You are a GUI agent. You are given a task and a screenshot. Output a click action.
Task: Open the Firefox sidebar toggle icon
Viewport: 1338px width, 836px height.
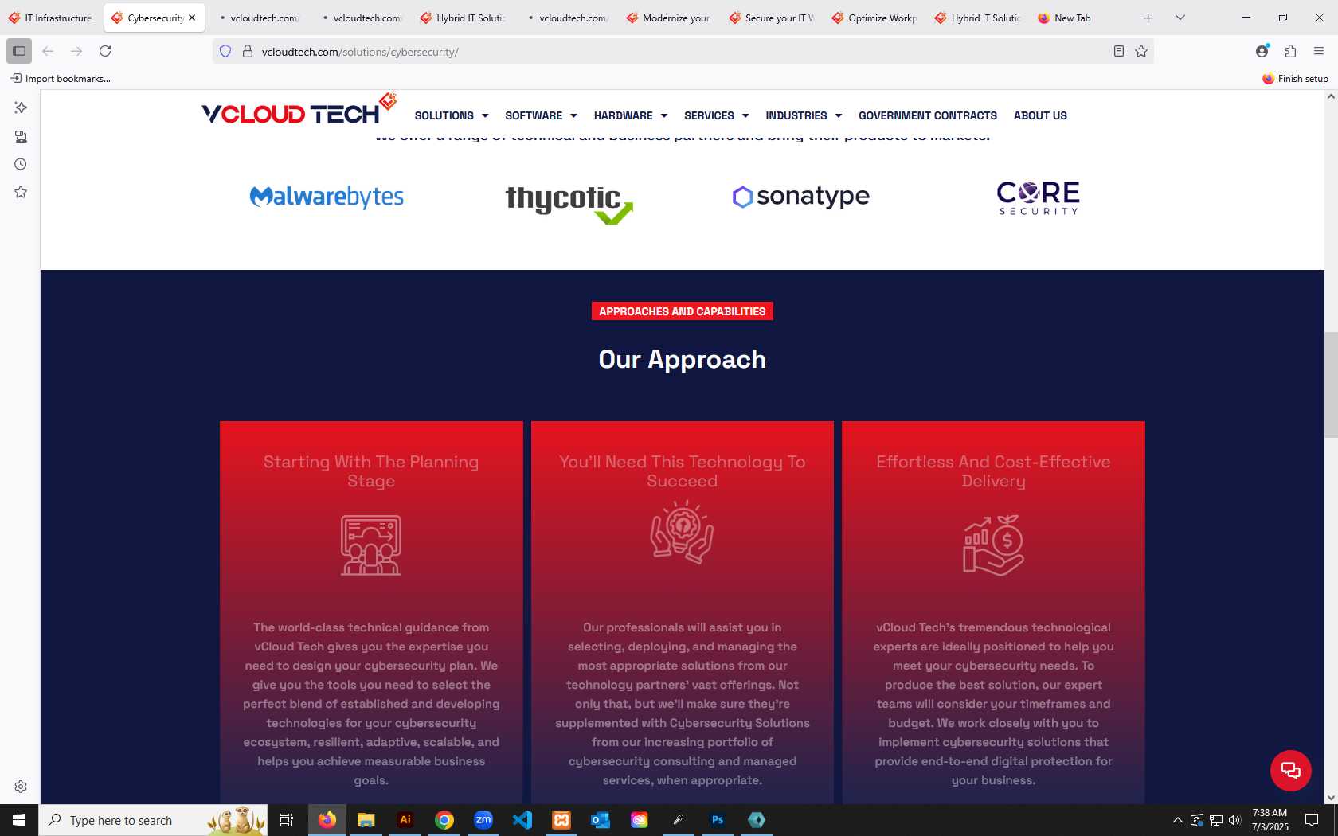[x=19, y=51]
